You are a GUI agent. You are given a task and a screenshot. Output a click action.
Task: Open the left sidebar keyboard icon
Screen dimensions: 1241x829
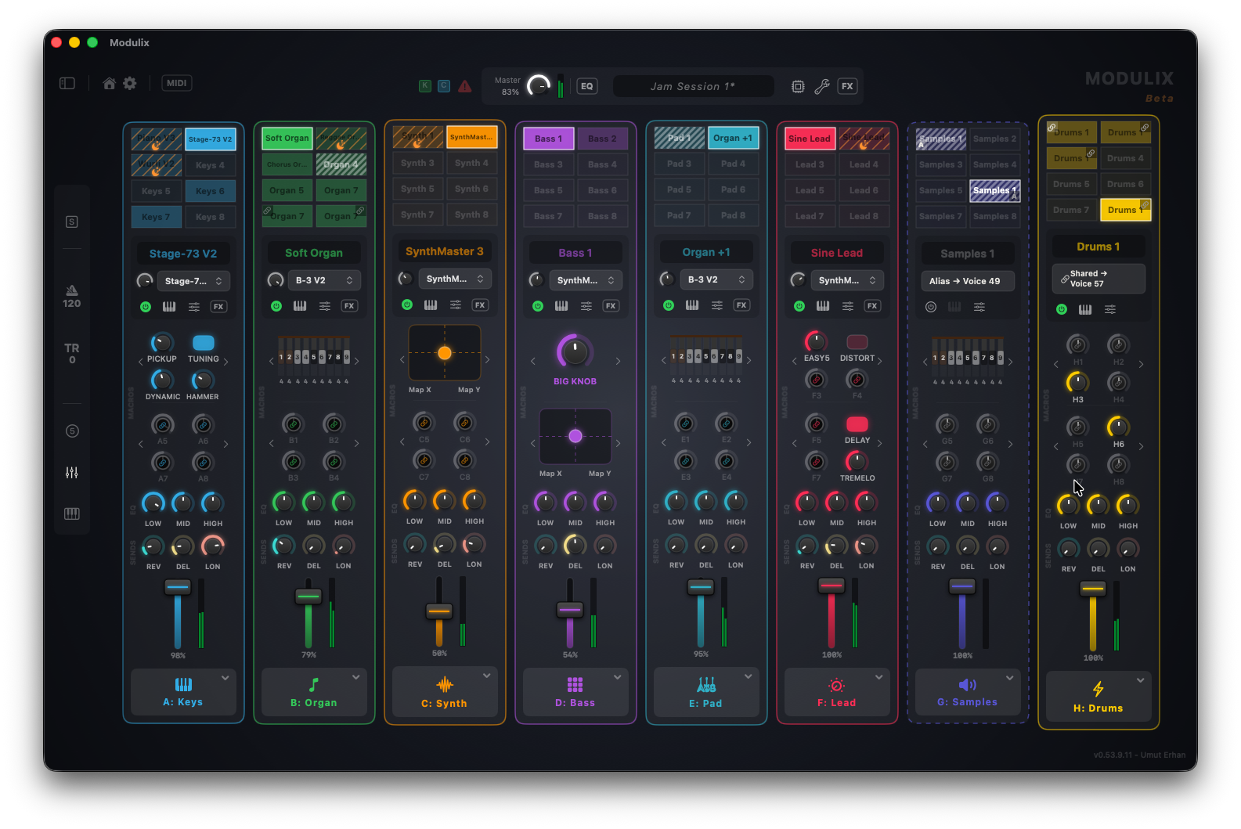(71, 514)
